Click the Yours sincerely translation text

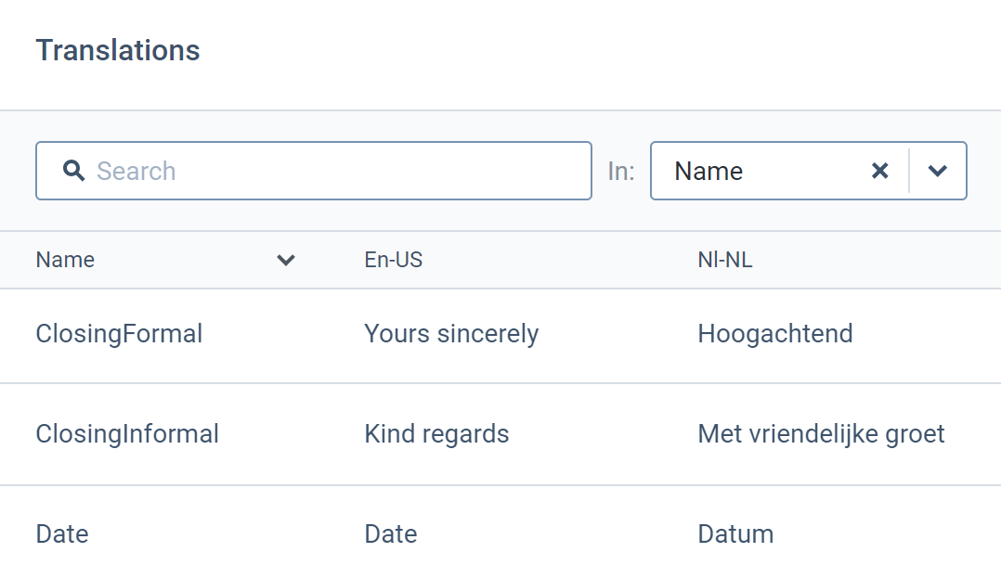coord(451,335)
